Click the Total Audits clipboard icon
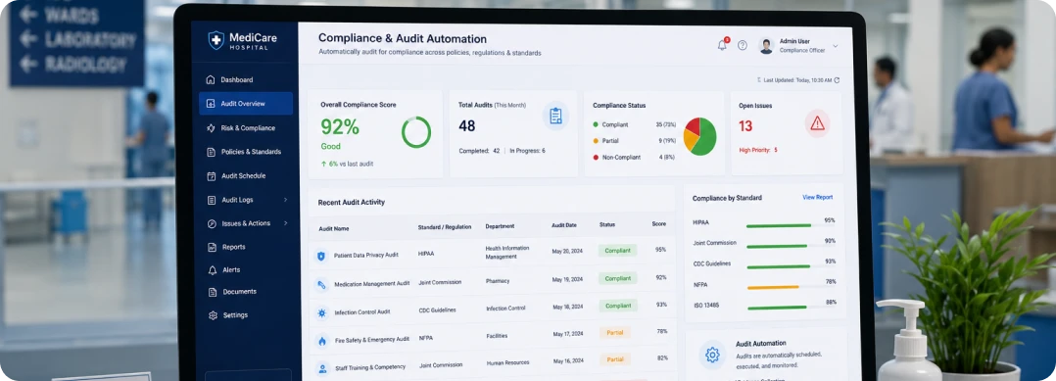 [555, 116]
